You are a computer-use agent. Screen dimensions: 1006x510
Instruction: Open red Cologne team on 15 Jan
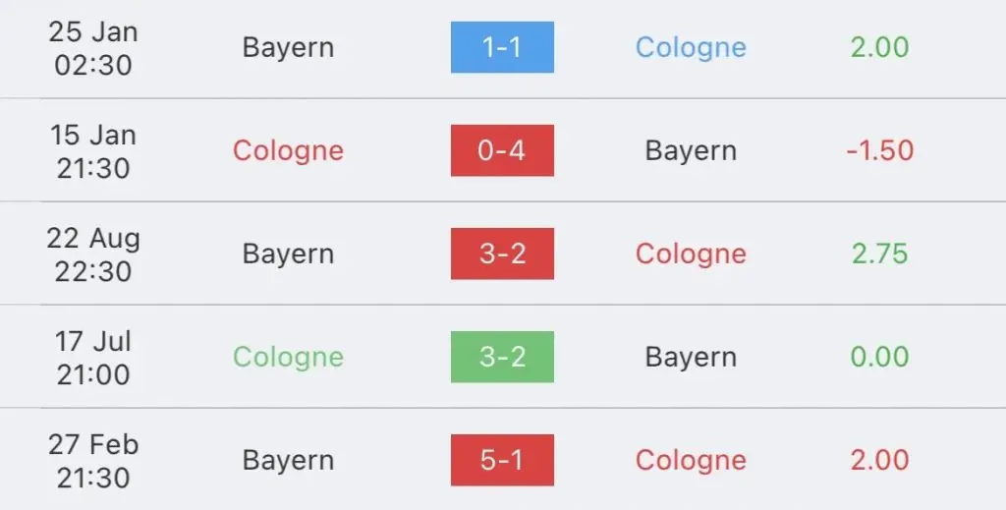(x=288, y=150)
